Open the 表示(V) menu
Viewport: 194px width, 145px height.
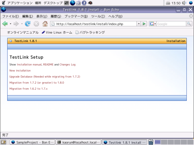[42, 16]
